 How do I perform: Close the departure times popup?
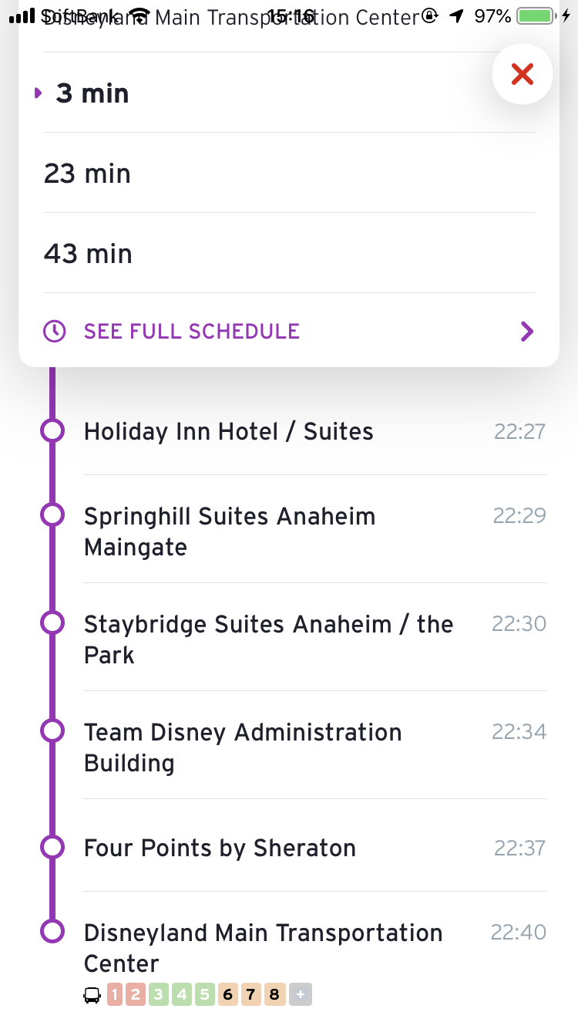pyautogui.click(x=522, y=74)
